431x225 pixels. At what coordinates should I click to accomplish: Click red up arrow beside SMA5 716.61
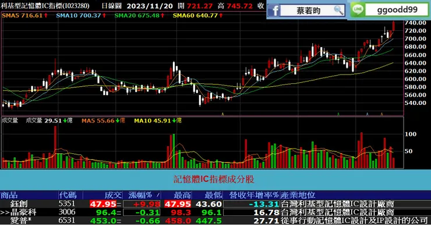(x=45, y=15)
